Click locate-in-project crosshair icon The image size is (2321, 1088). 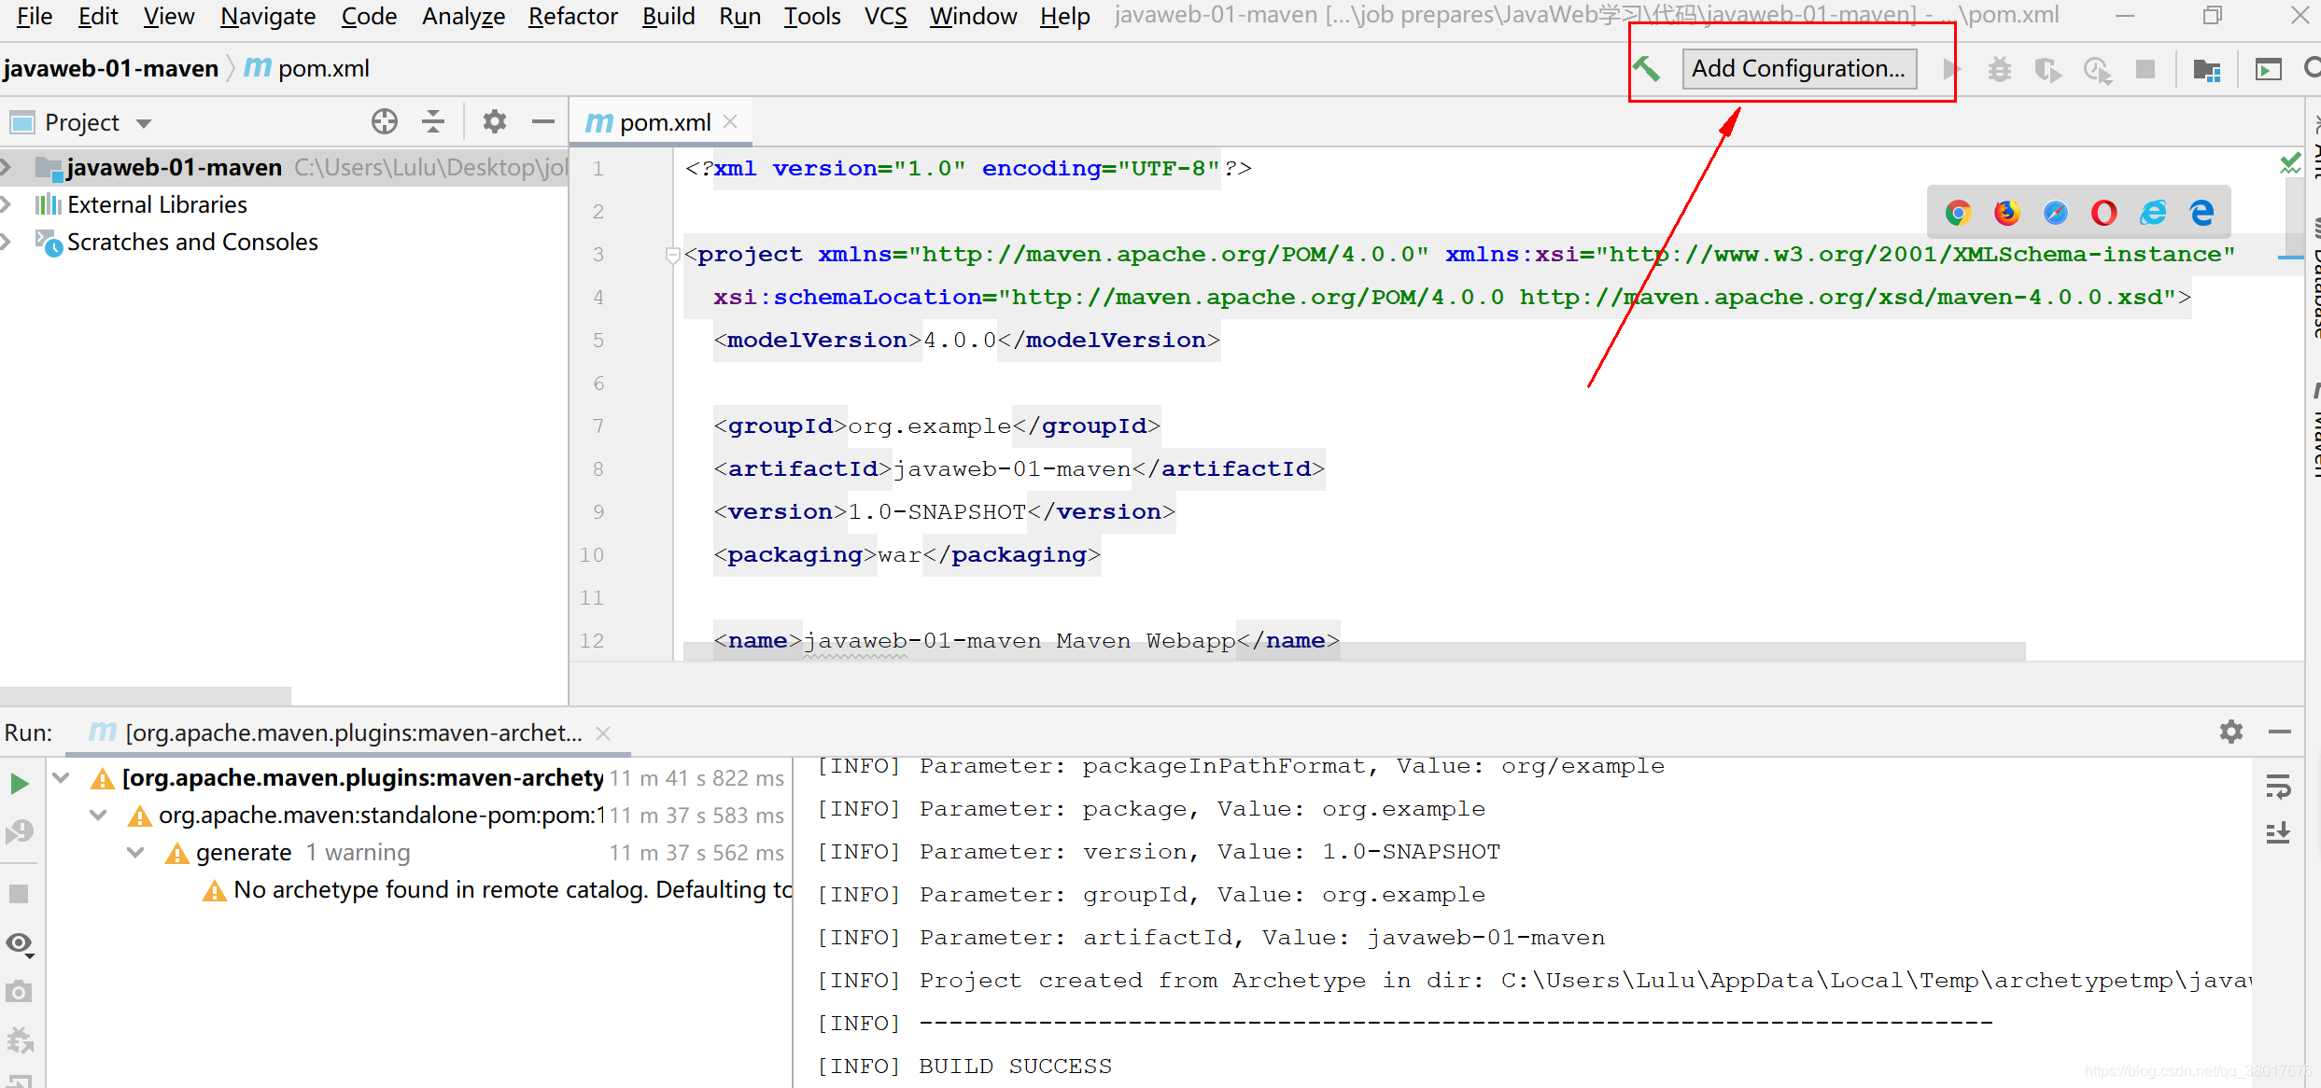pos(384,122)
